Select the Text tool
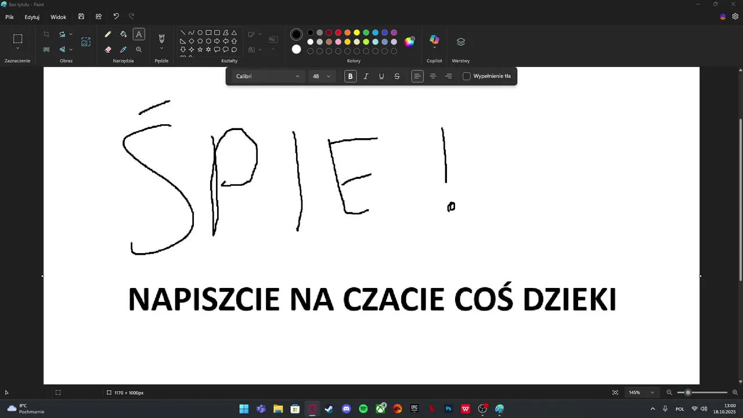 pos(139,34)
